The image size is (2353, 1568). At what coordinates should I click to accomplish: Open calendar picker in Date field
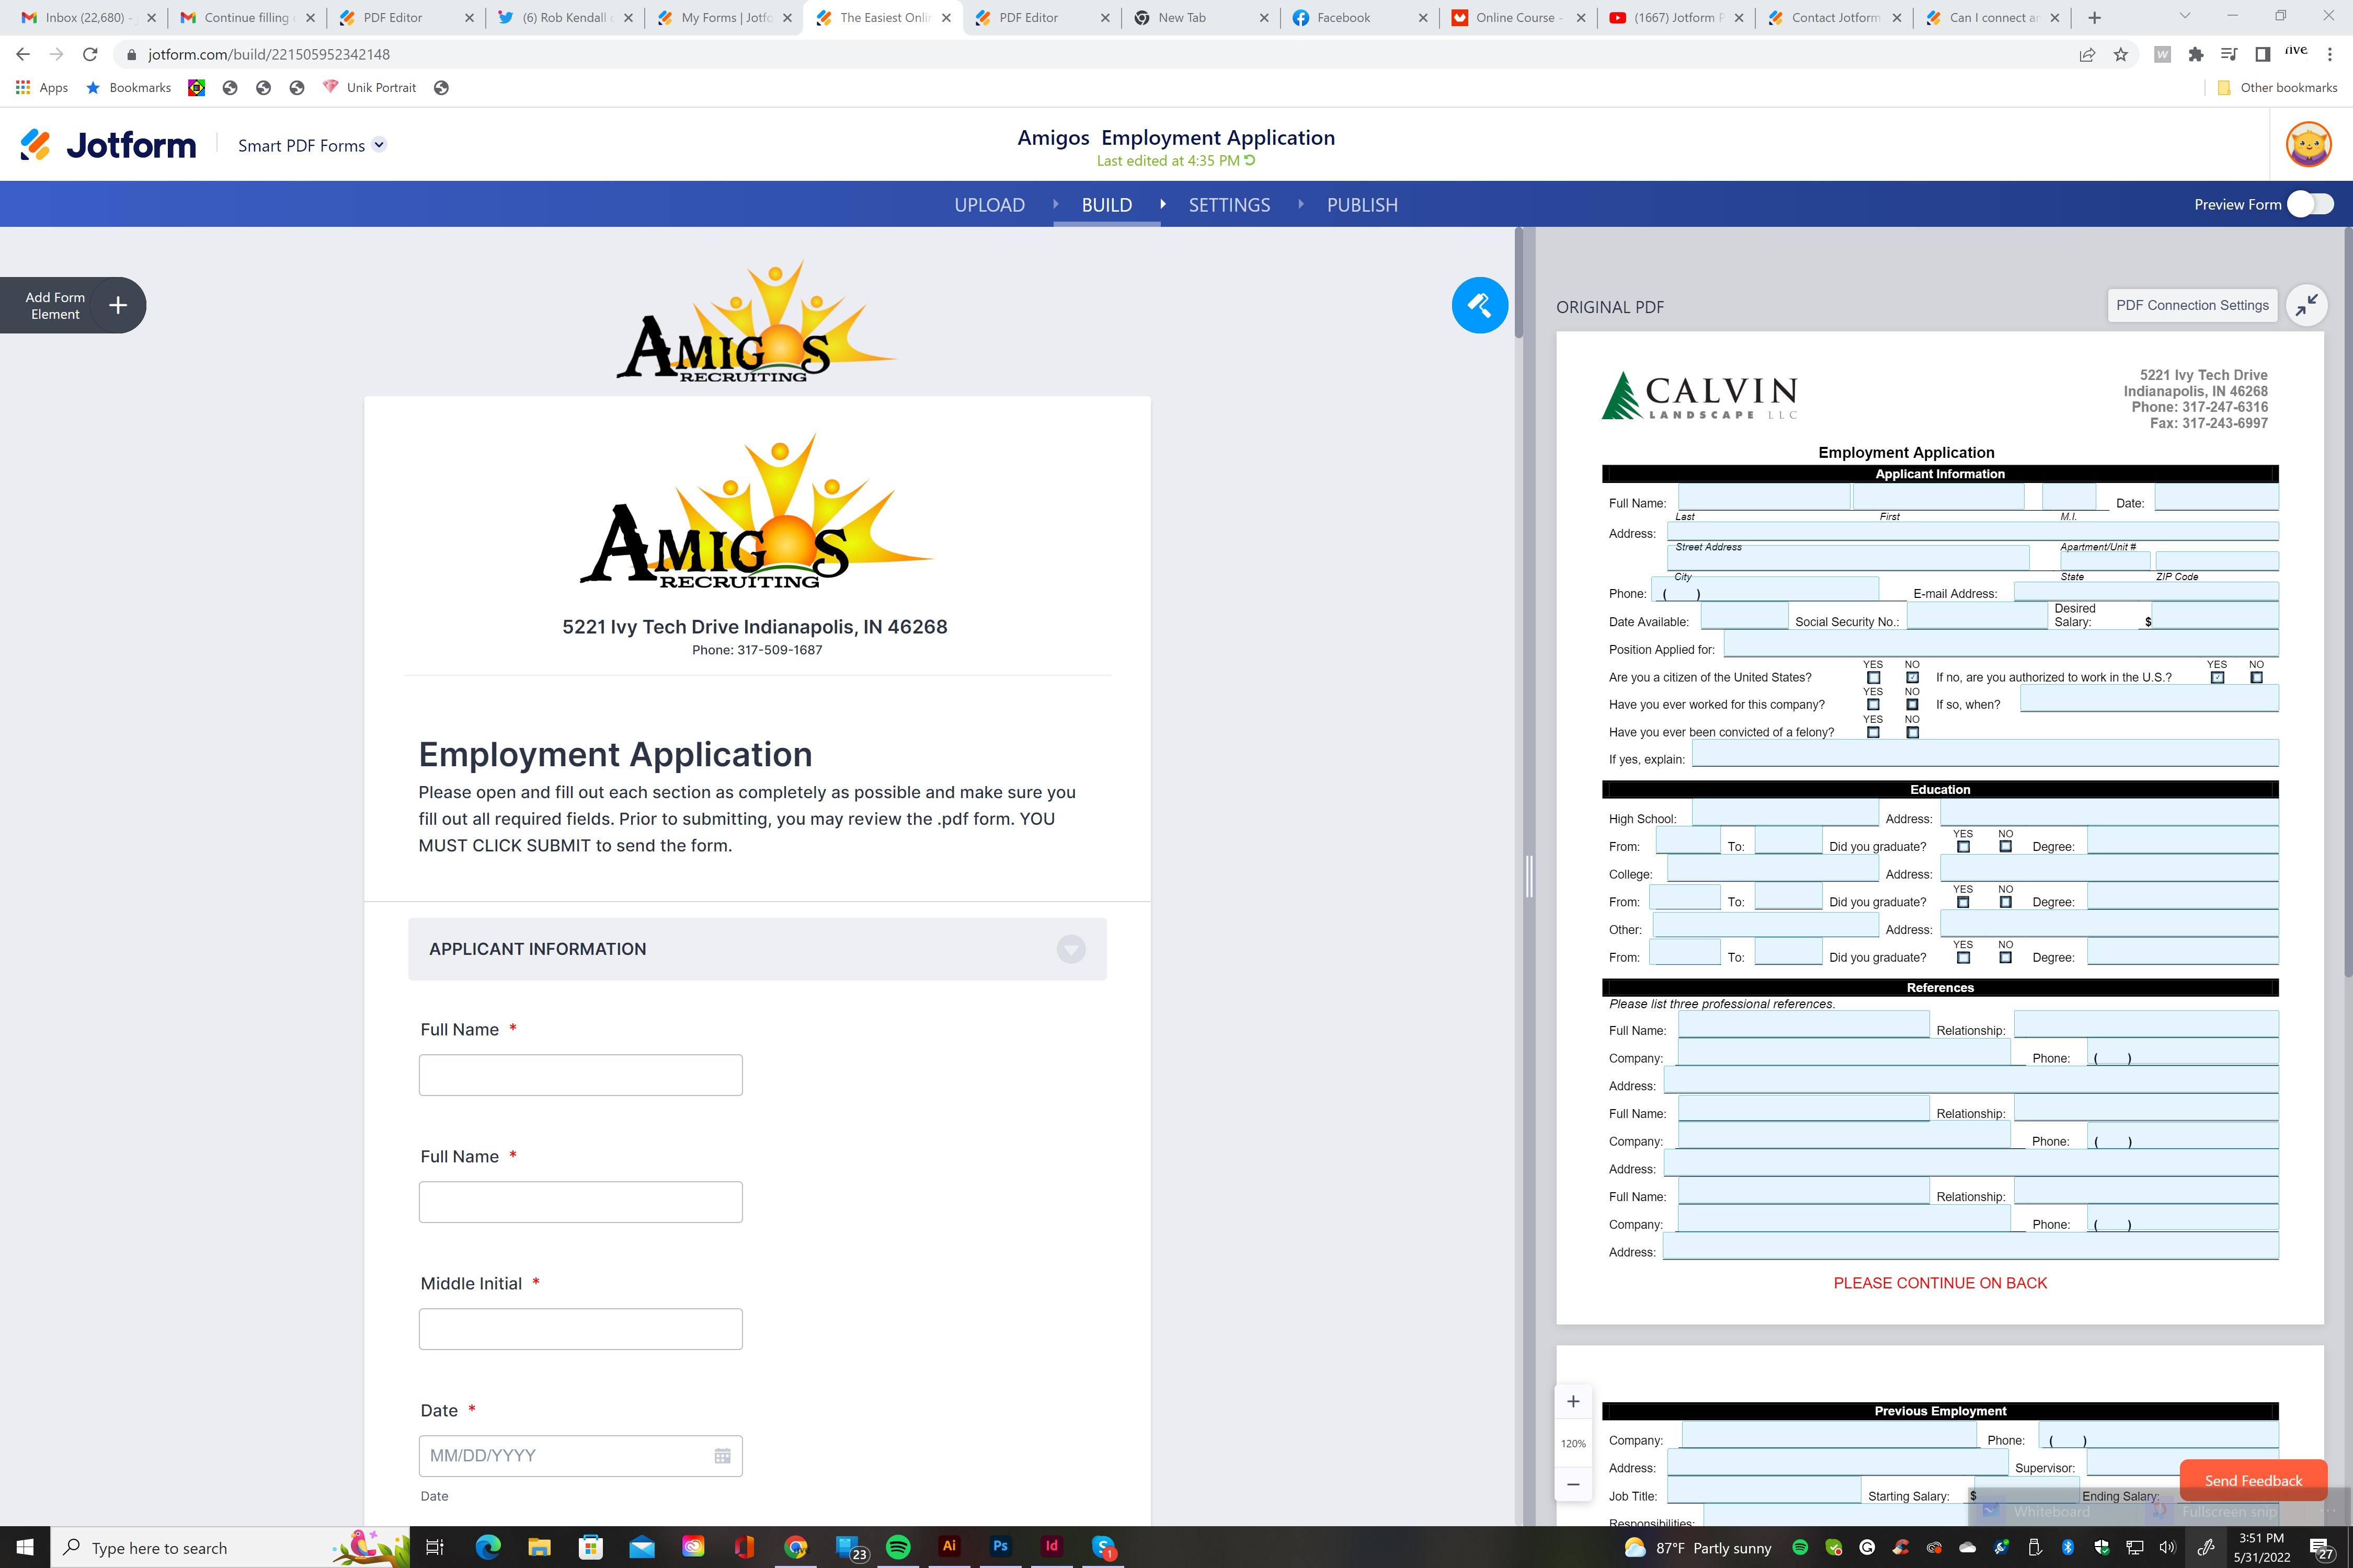coord(722,1456)
